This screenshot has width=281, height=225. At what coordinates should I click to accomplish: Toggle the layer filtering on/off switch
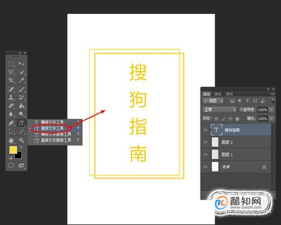[273, 101]
